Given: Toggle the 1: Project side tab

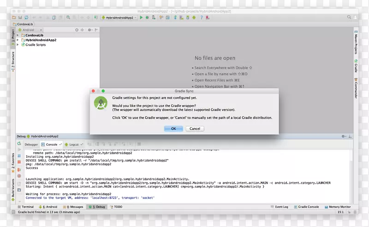Looking at the screenshot, I should pos(13,37).
